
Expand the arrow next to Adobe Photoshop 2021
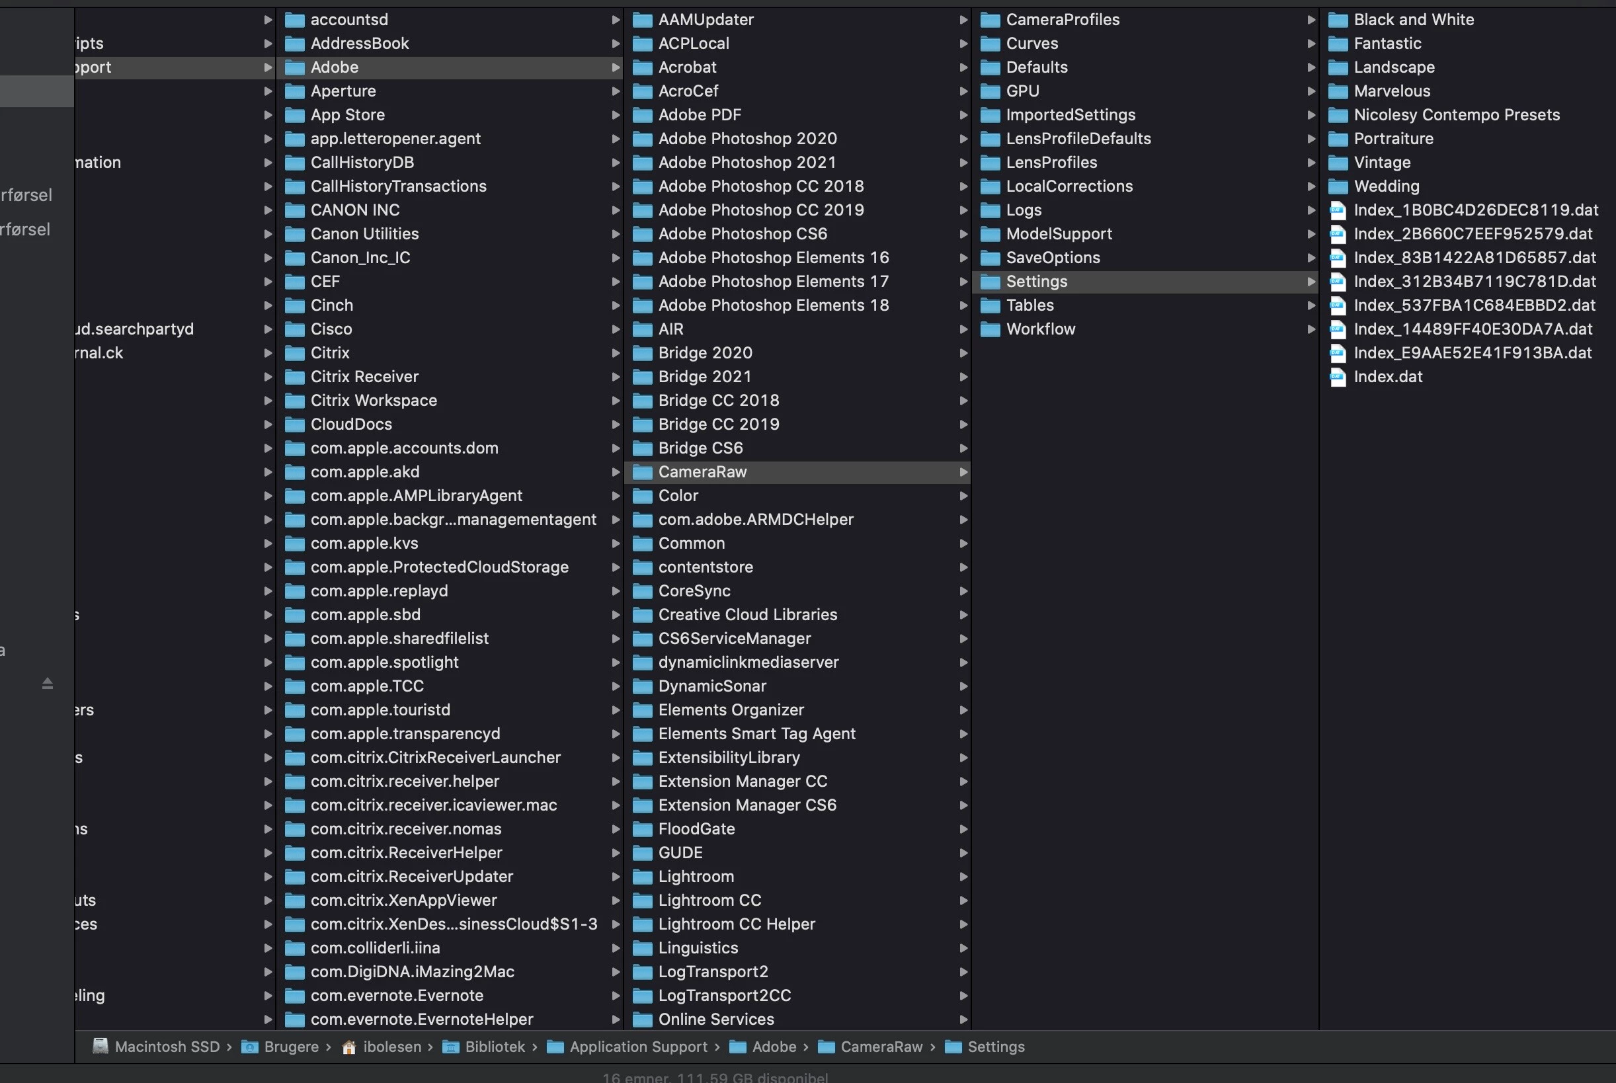pos(963,162)
